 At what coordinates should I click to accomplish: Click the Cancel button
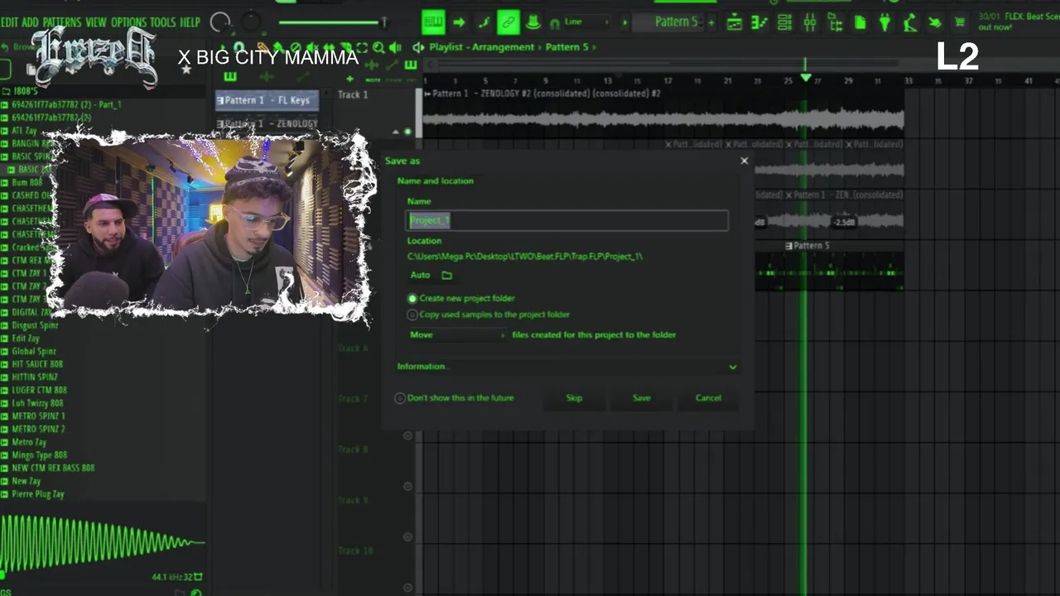click(708, 398)
